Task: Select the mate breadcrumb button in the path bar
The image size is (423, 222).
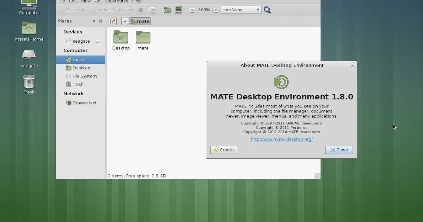Action: click(x=140, y=21)
